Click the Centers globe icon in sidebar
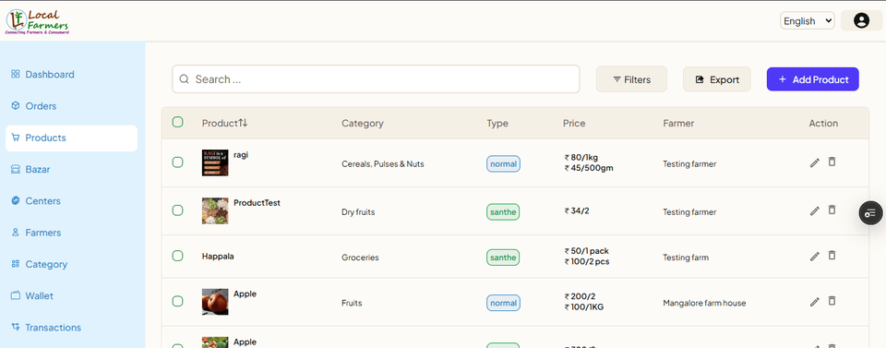The width and height of the screenshot is (886, 348). [x=16, y=201]
